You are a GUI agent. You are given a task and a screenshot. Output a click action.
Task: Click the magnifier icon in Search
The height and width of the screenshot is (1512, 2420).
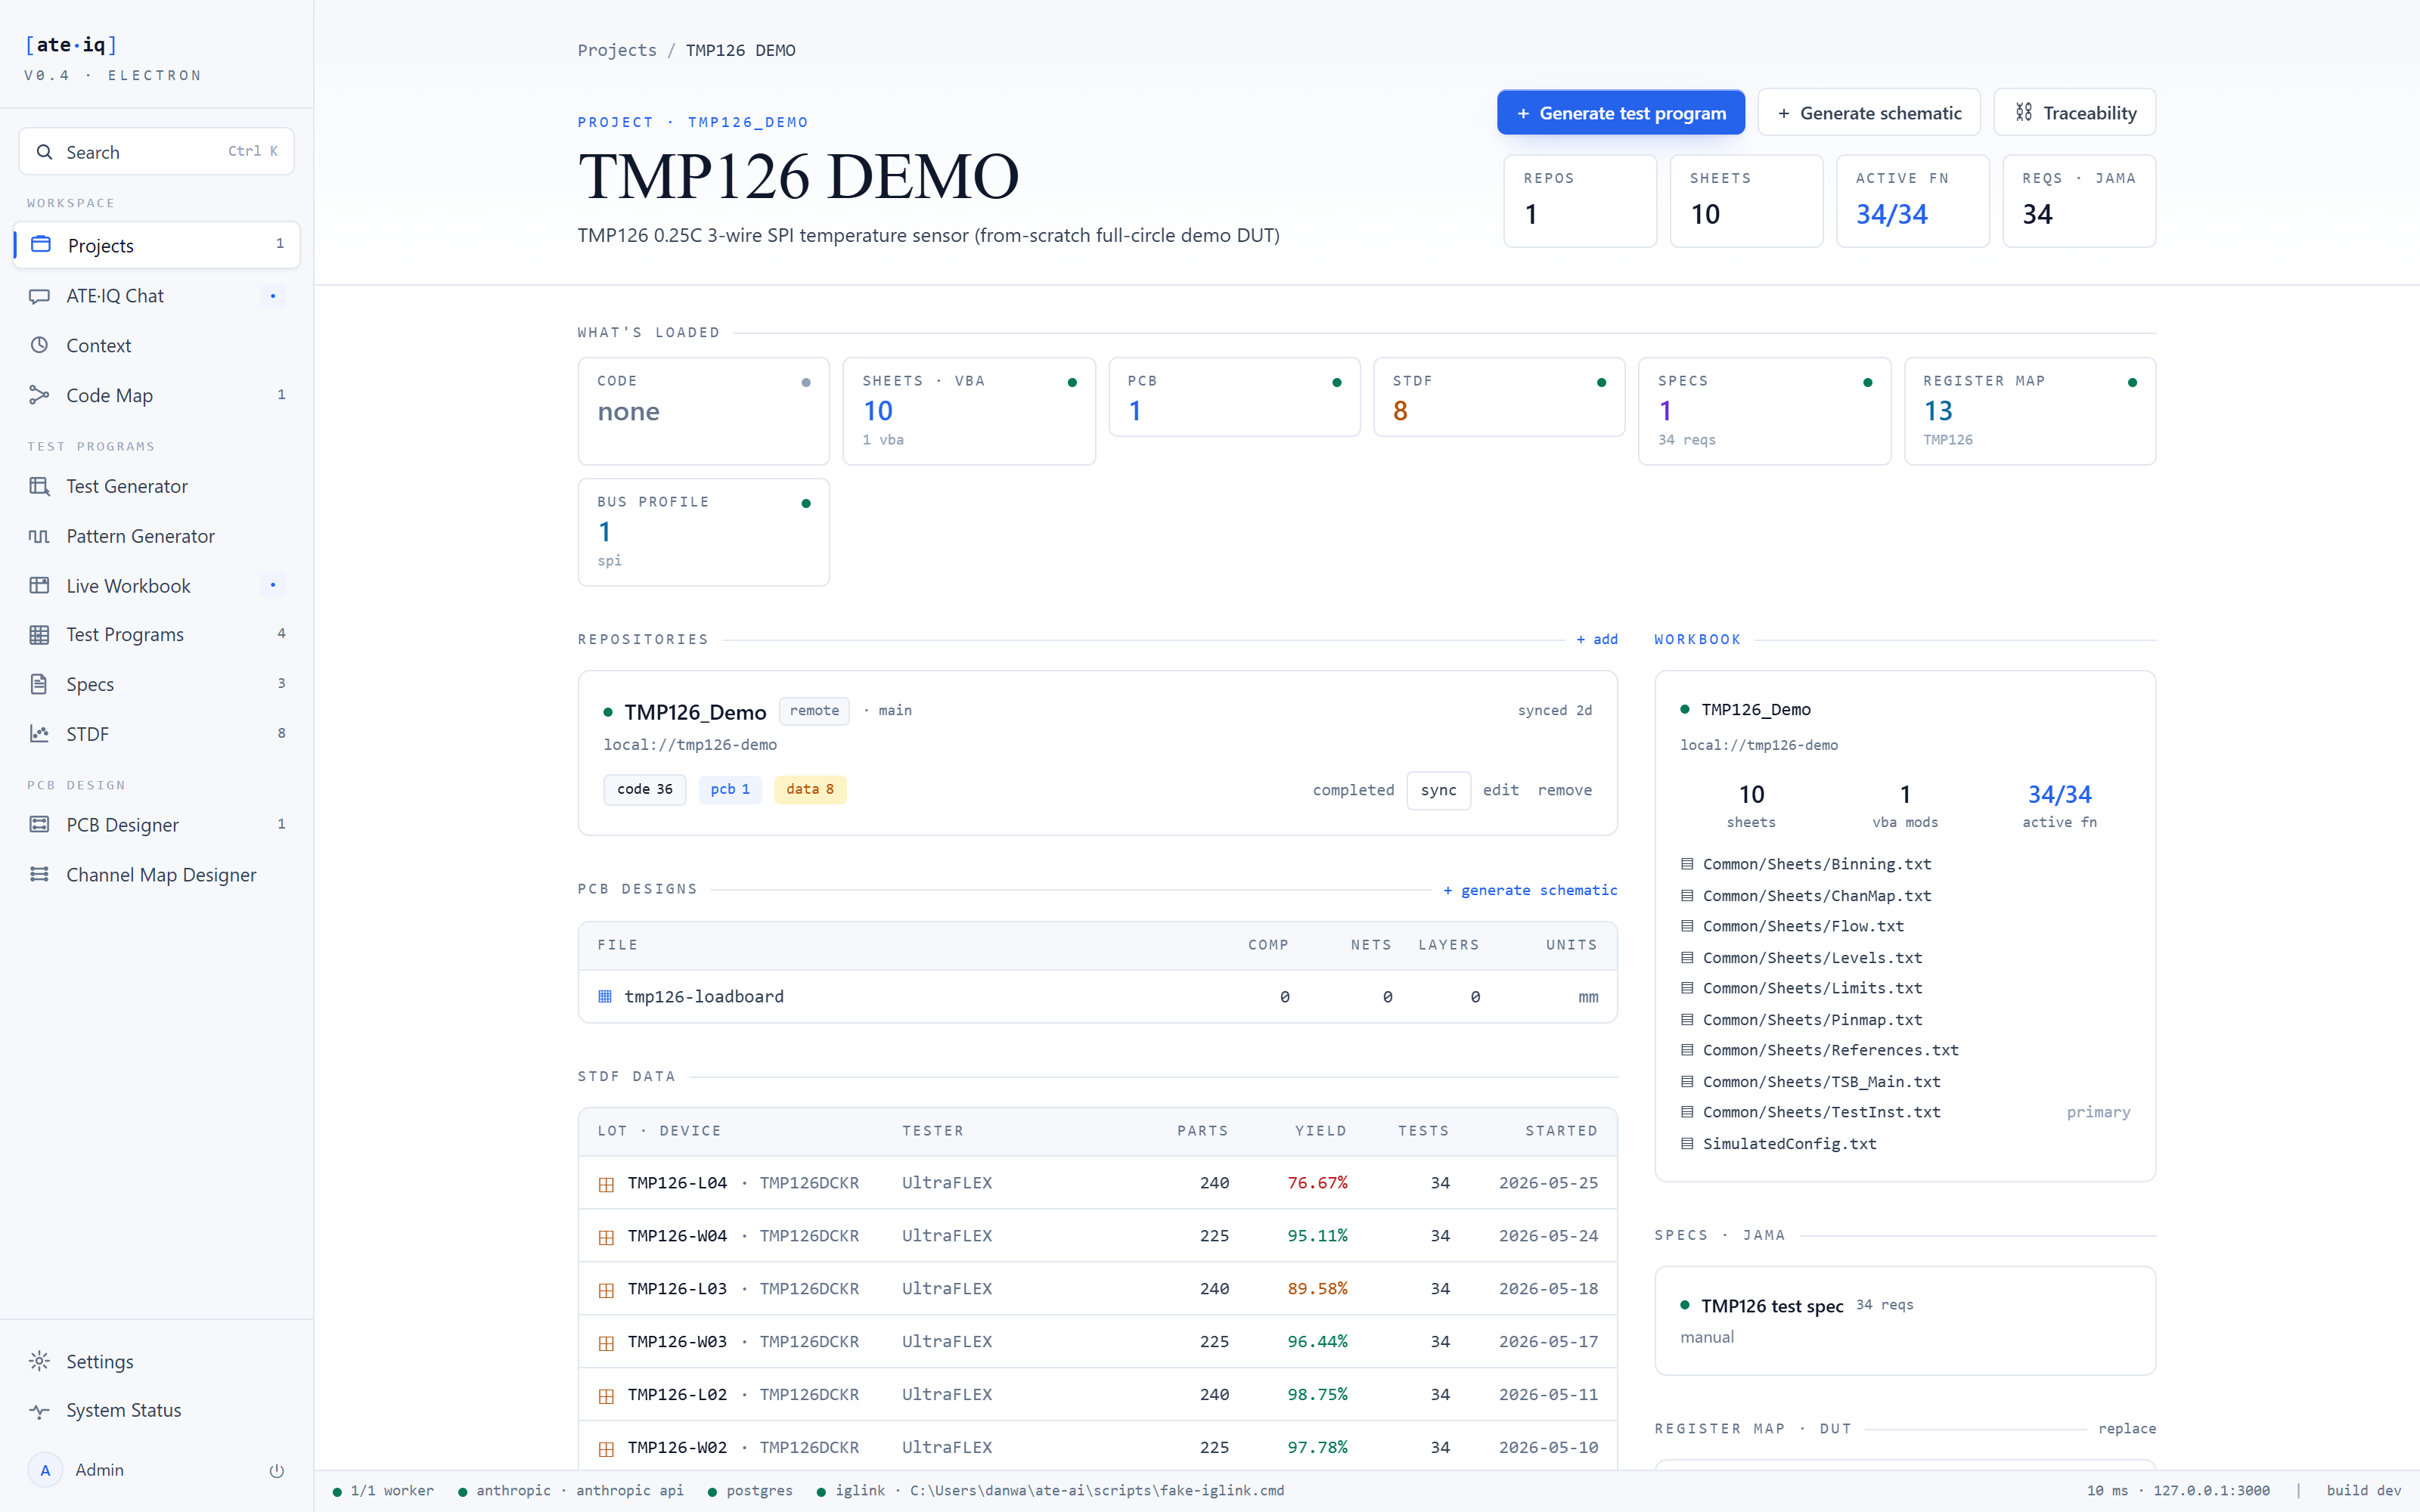click(x=45, y=152)
